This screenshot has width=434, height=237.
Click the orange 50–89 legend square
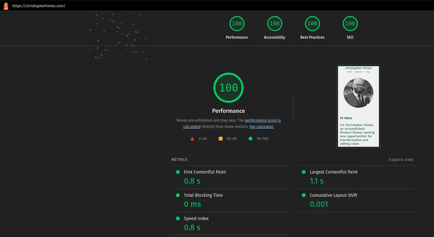[221, 138]
